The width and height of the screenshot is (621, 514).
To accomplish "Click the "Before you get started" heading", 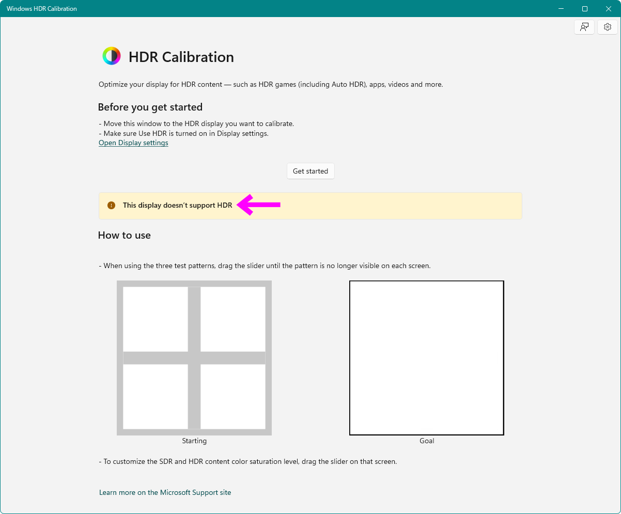I will (150, 107).
